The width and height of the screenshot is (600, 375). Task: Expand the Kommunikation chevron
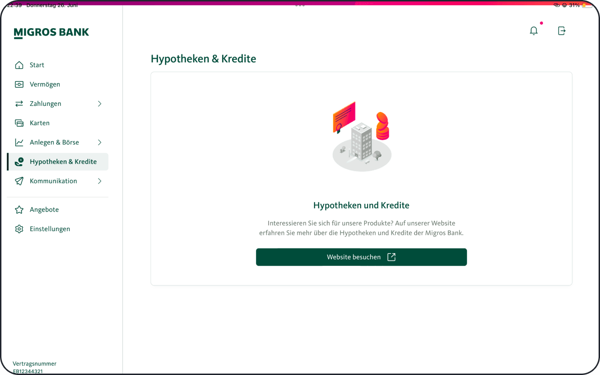click(x=99, y=181)
